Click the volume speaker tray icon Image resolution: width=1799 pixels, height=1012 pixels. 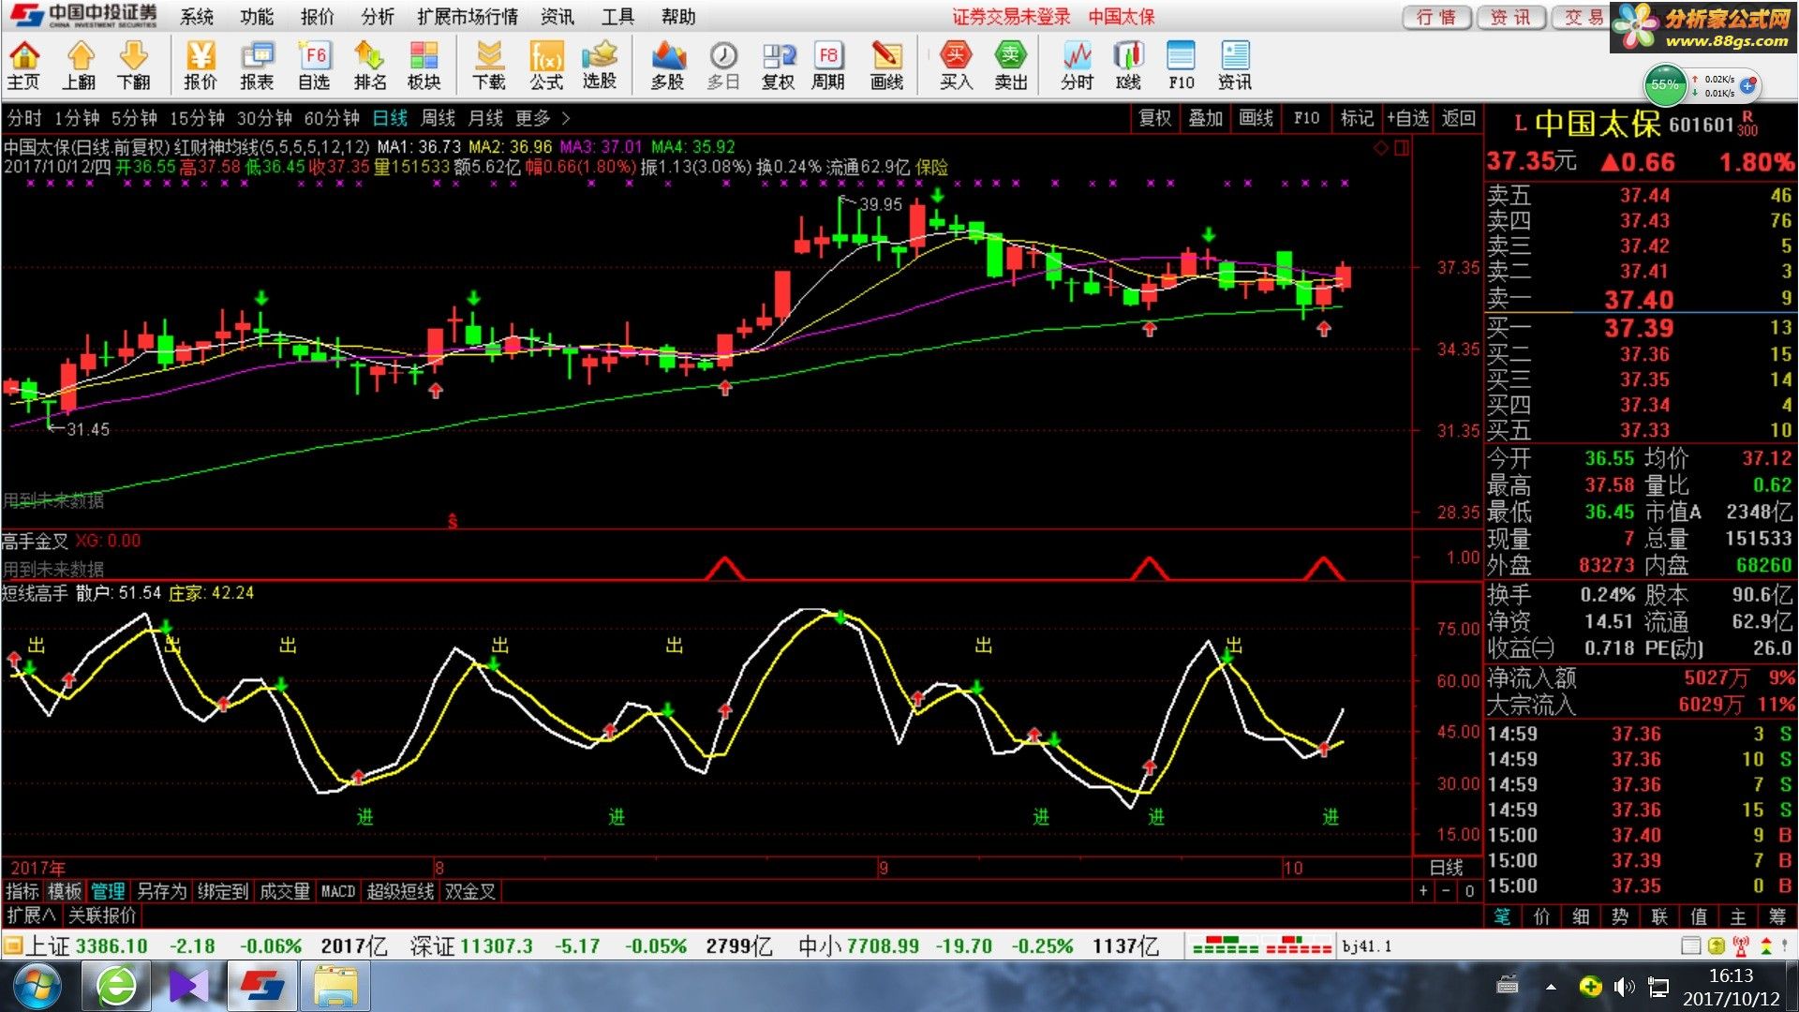click(x=1624, y=987)
